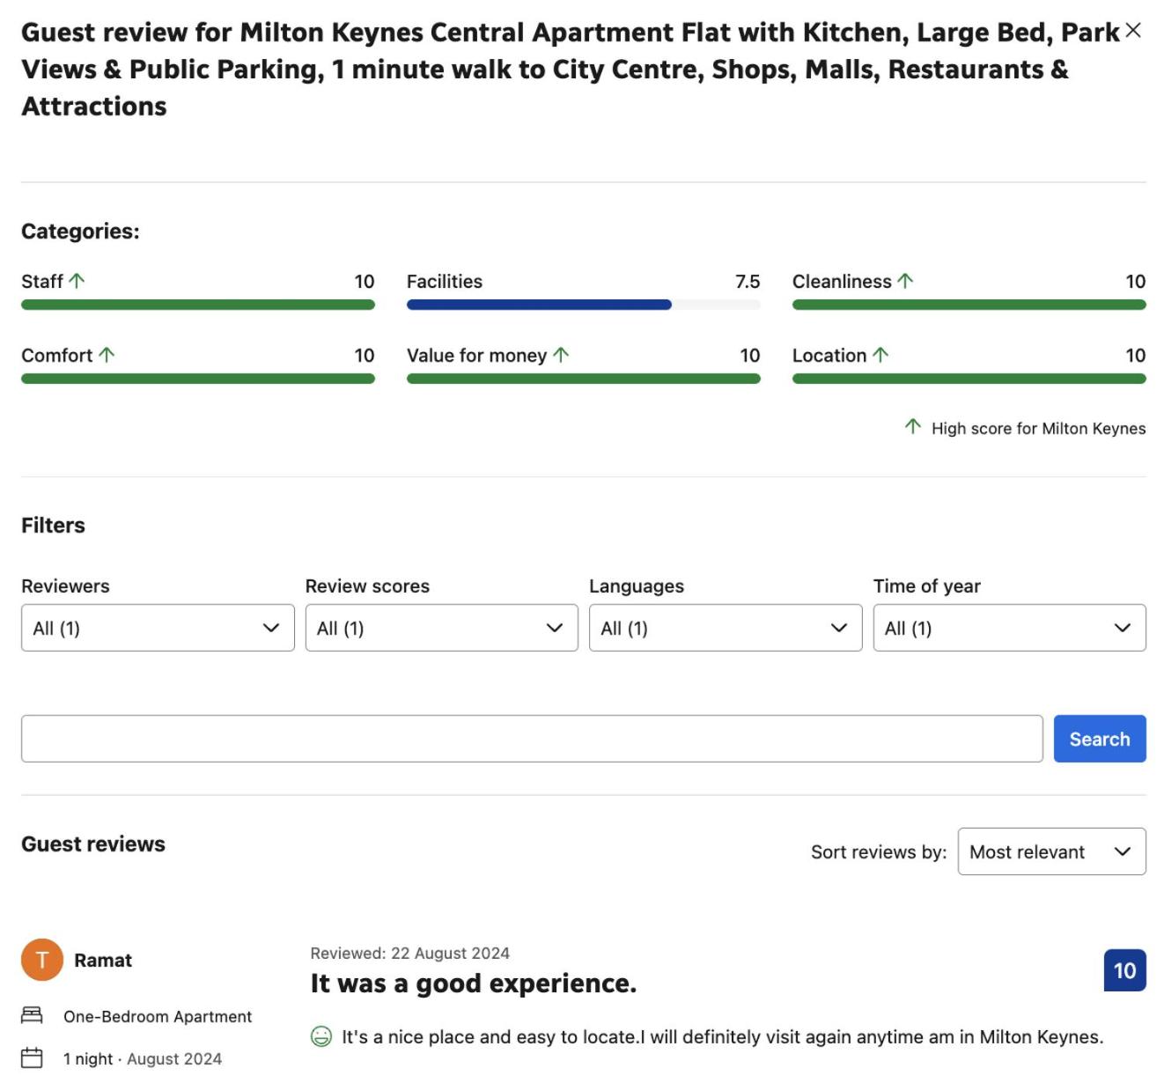Focus the review search text field
The width and height of the screenshot is (1164, 1083).
[x=532, y=739]
